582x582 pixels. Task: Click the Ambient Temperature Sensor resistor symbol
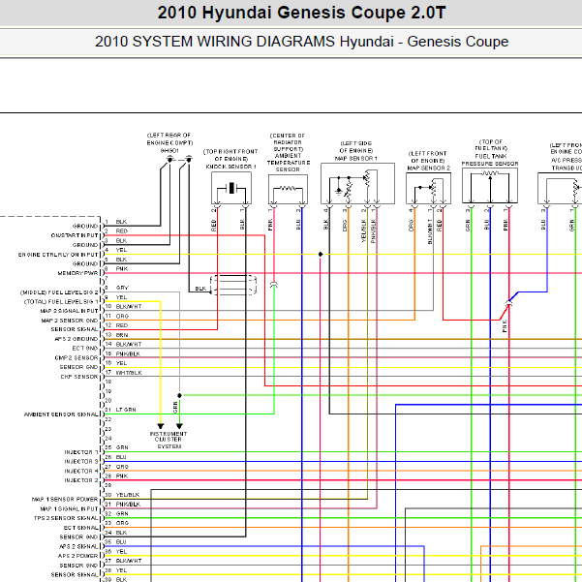pos(288,189)
